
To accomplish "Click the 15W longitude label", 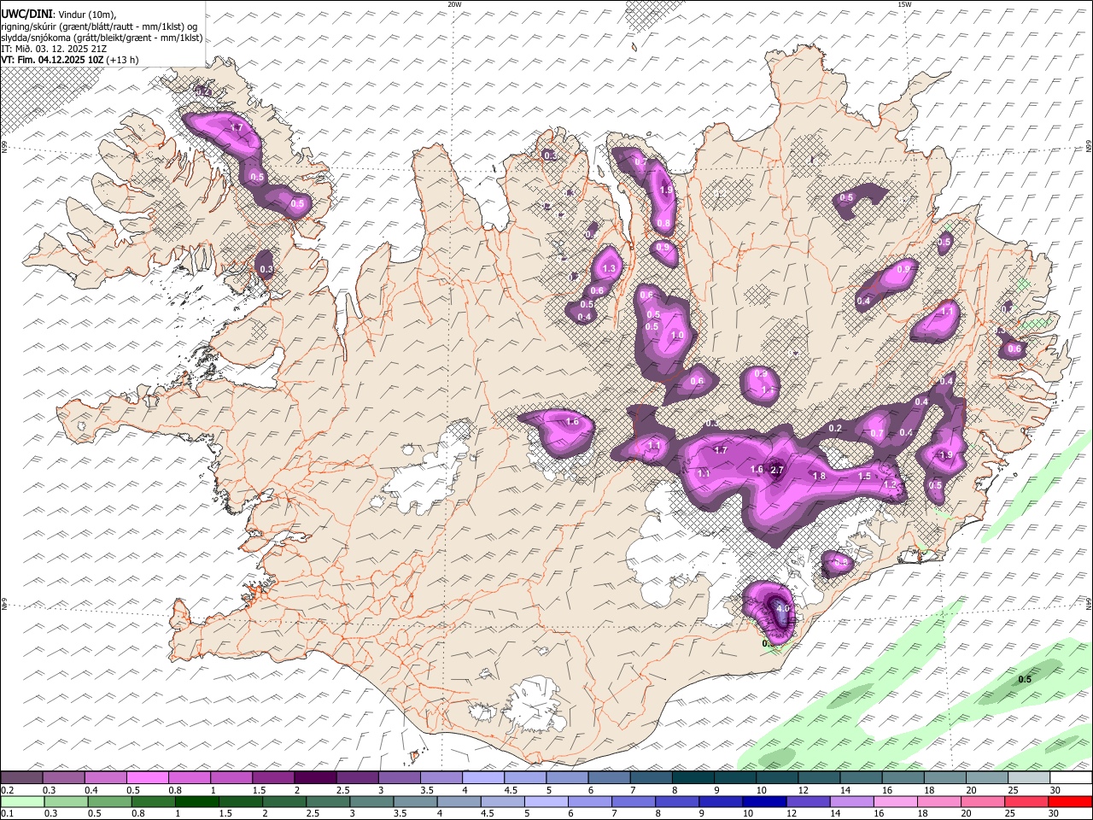I will pos(904,4).
